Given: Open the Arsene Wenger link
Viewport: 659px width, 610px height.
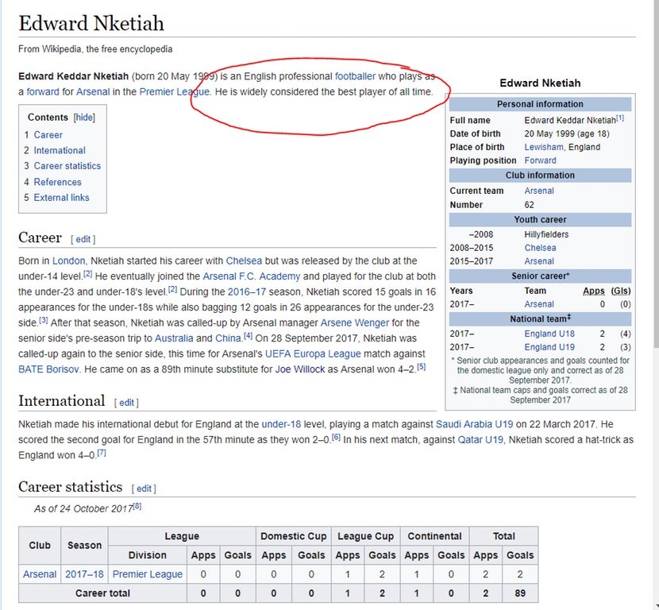Looking at the screenshot, I should (355, 322).
